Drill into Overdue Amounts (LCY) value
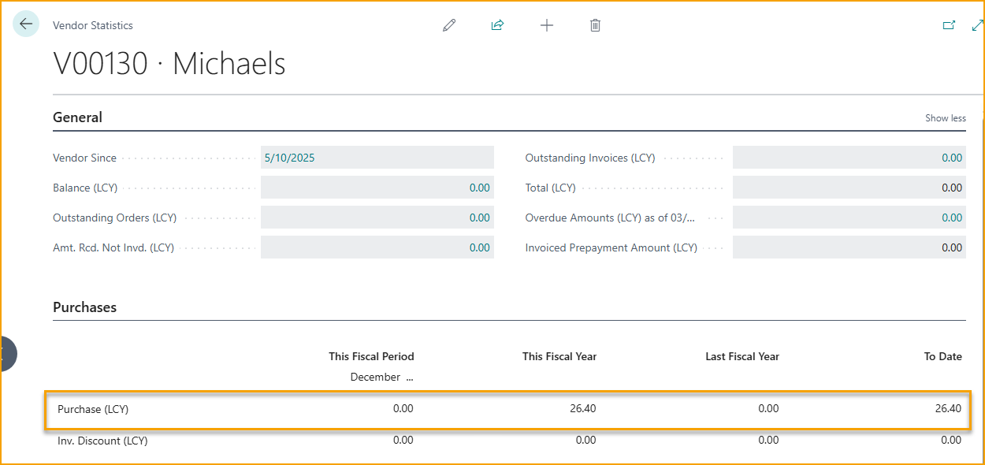 [x=951, y=218]
